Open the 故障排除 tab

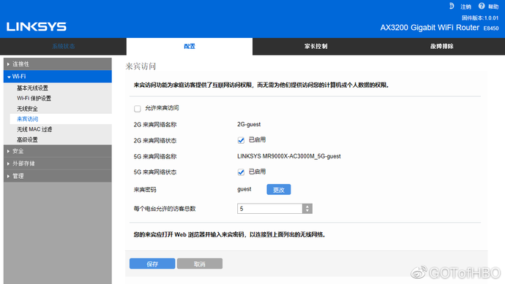442,46
